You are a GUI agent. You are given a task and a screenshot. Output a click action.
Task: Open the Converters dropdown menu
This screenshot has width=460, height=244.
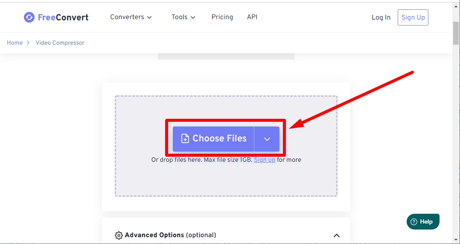131,17
